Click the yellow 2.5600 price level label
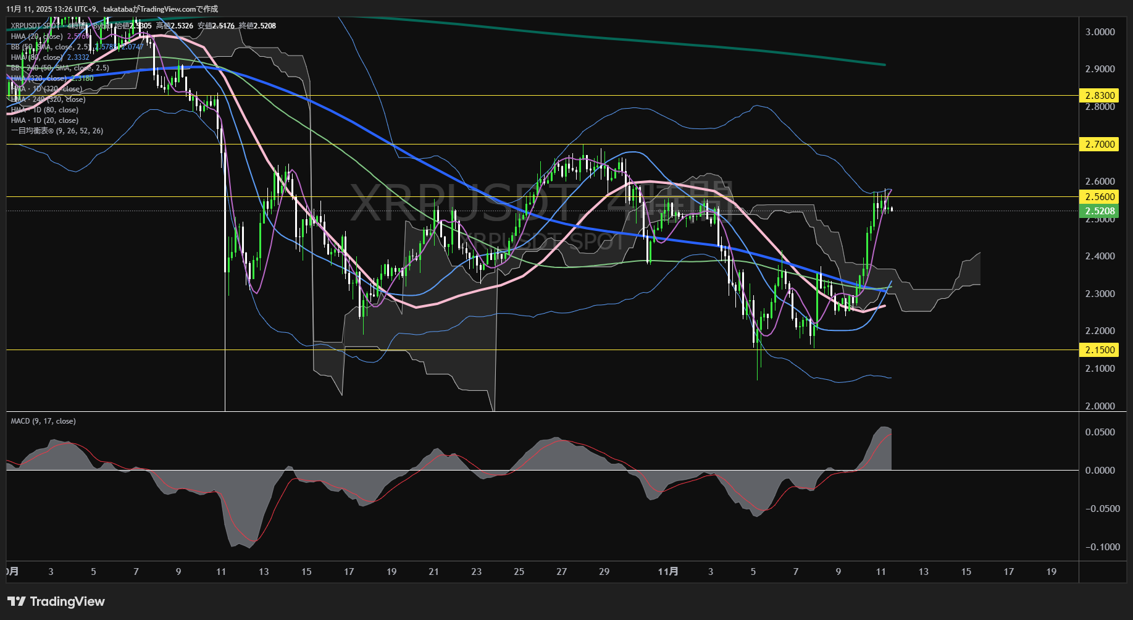Viewport: 1133px width, 620px height. [x=1100, y=196]
